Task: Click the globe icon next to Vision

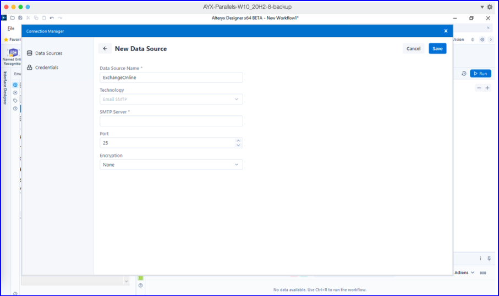Action: [x=473, y=40]
